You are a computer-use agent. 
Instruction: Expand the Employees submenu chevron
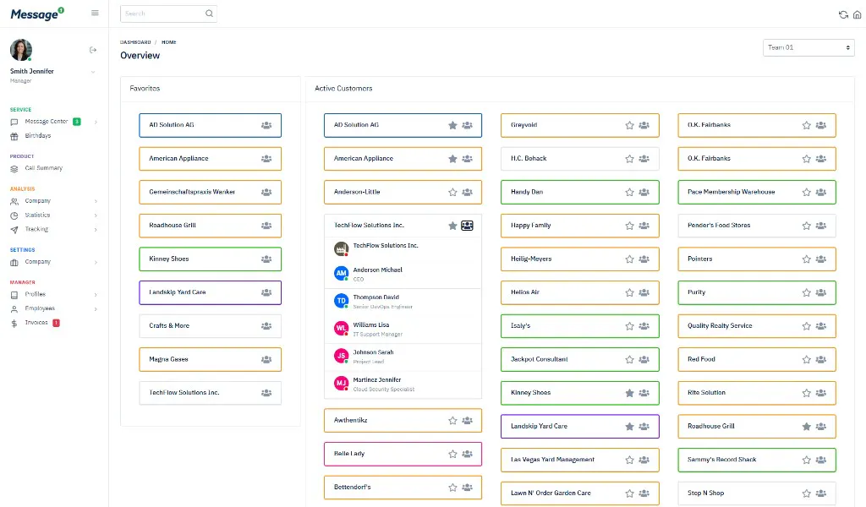click(x=96, y=309)
